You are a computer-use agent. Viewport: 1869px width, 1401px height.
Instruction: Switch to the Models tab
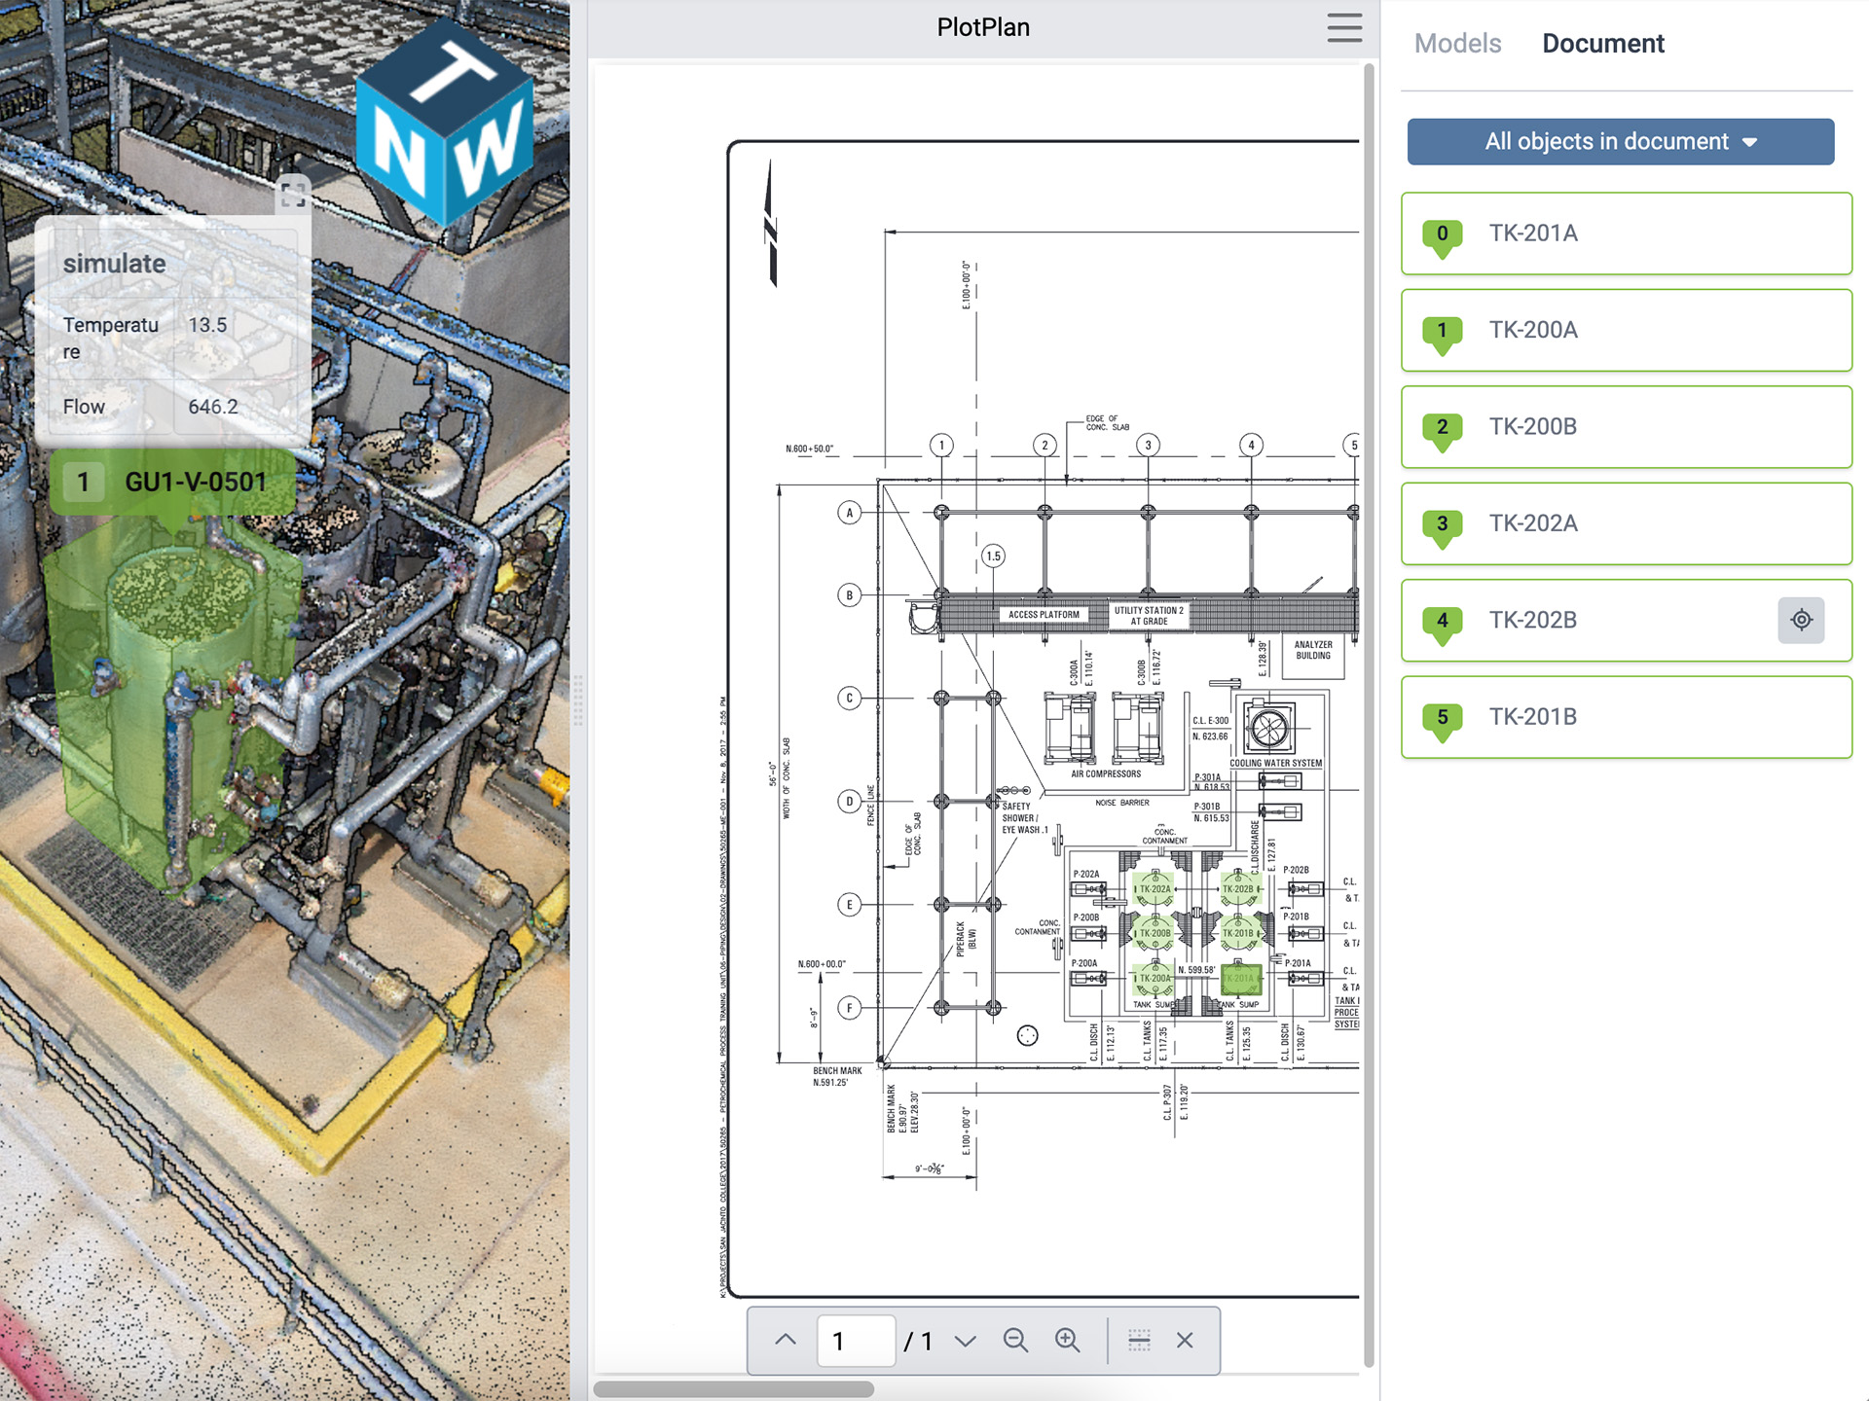tap(1456, 43)
